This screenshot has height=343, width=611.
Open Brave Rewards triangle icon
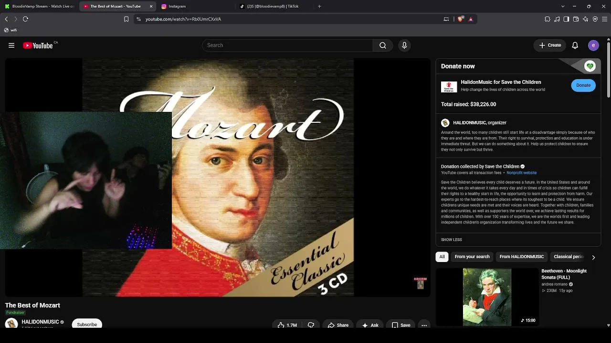(471, 19)
